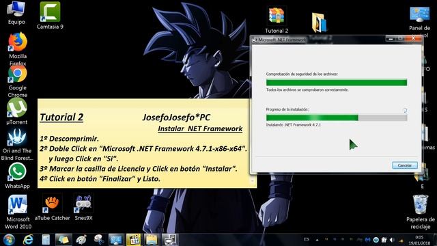Image resolution: width=437 pixels, height=246 pixels.
Task: Open Paint from the taskbar
Action: [x=81, y=240]
